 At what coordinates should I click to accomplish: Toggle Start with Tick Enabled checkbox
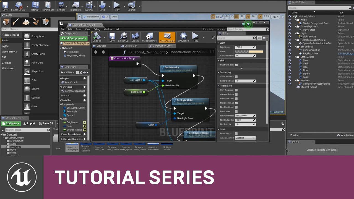pyautogui.click(x=236, y=65)
